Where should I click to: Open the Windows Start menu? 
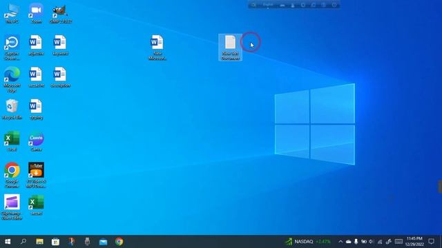coord(8,242)
